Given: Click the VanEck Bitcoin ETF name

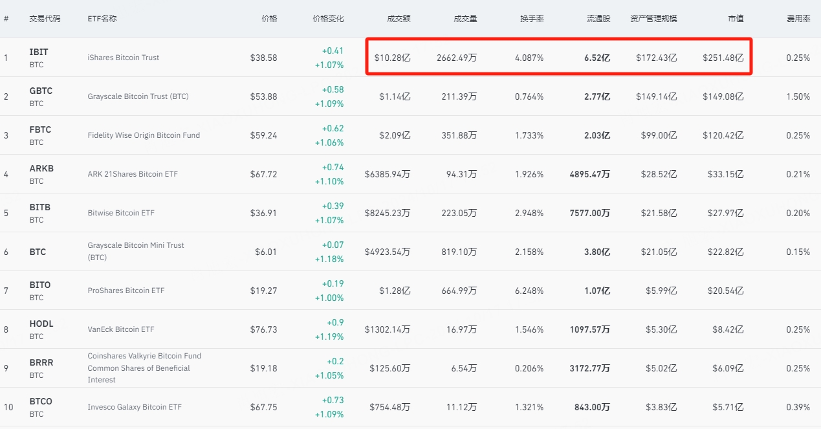Looking at the screenshot, I should (121, 329).
